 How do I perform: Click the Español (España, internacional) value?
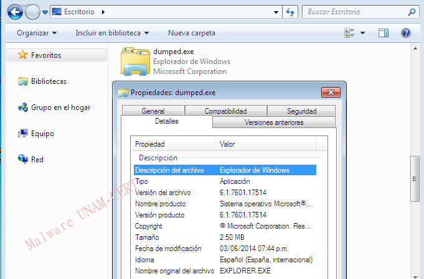266,260
